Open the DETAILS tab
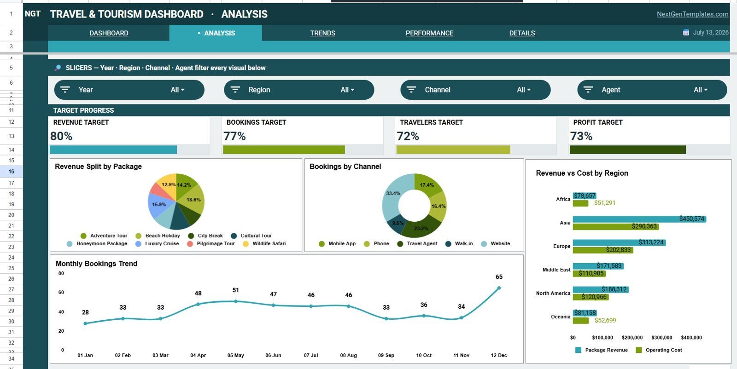 point(522,33)
